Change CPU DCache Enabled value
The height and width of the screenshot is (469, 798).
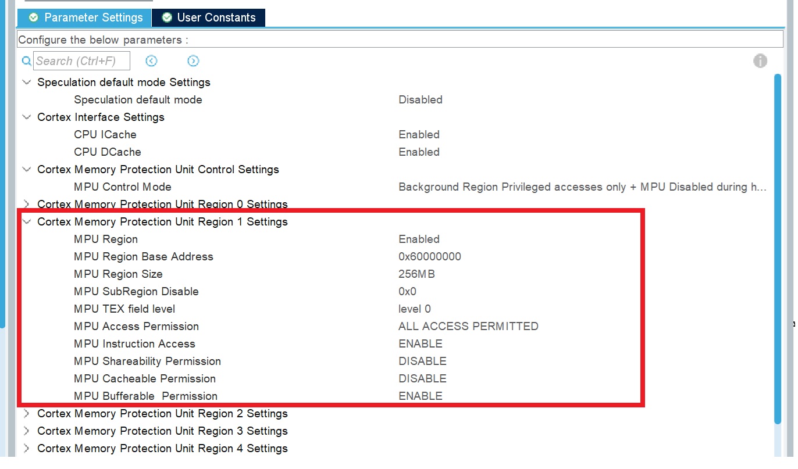[x=419, y=152]
